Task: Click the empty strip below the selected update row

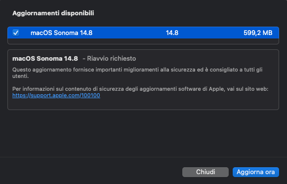Action: [x=143, y=41]
